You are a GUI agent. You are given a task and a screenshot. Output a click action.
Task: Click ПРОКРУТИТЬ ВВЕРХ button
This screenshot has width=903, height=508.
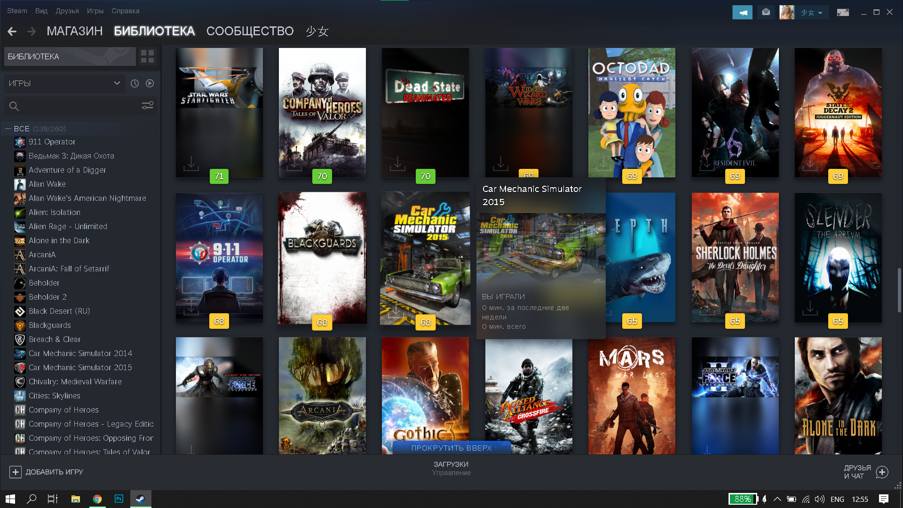(x=451, y=448)
